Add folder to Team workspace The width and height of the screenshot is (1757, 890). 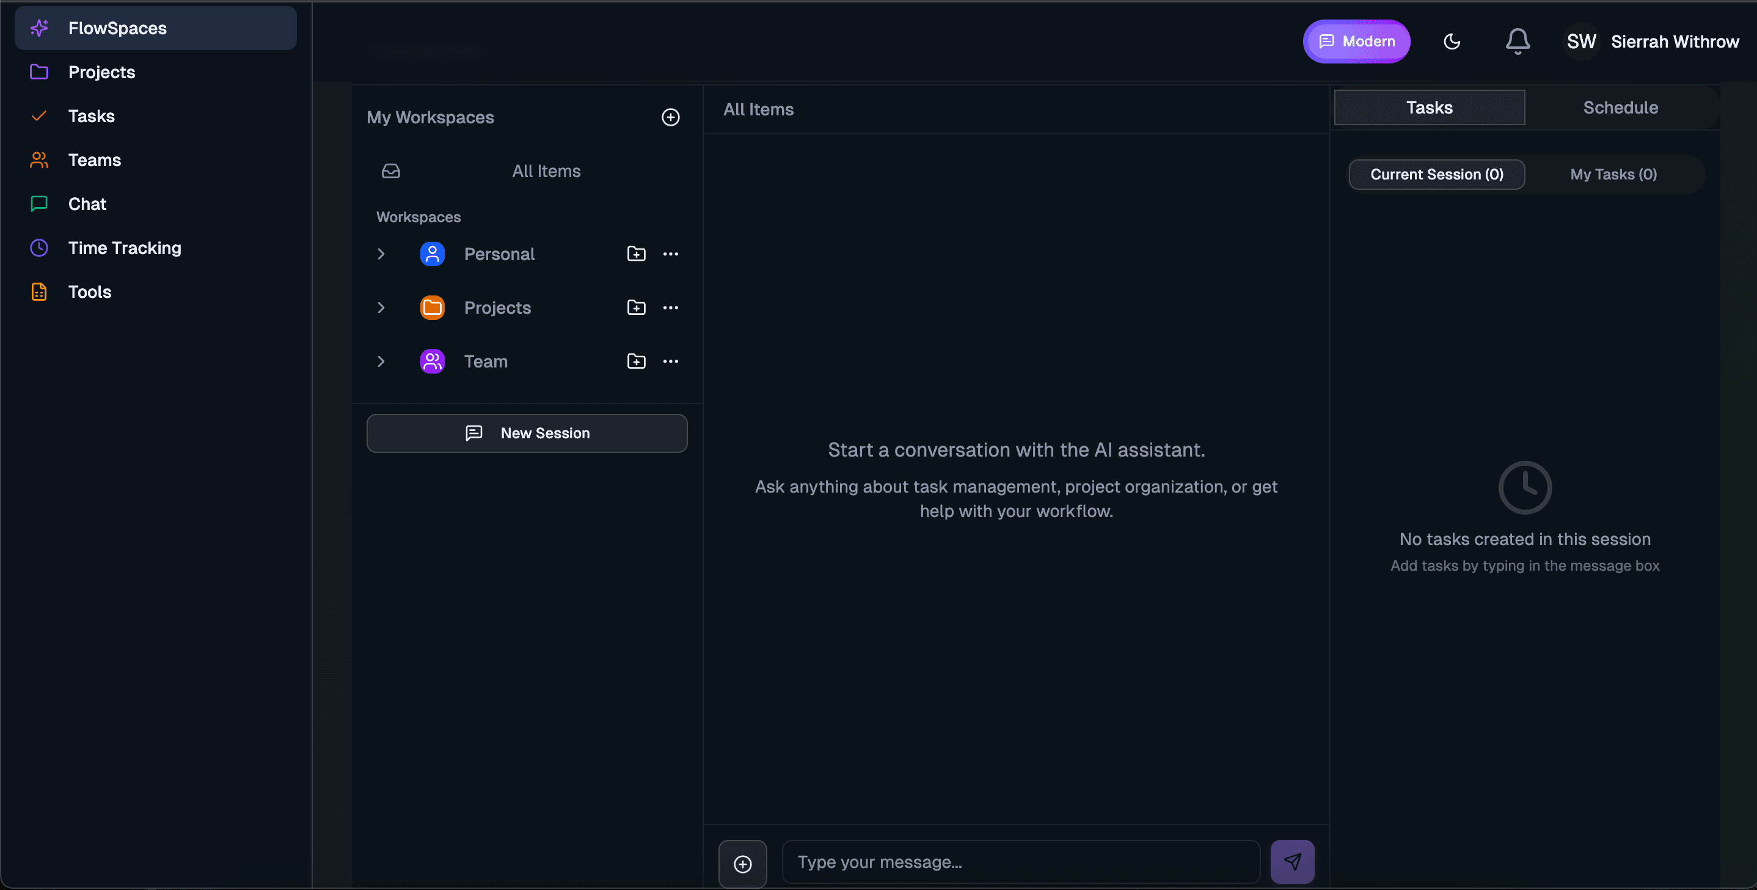pos(636,361)
